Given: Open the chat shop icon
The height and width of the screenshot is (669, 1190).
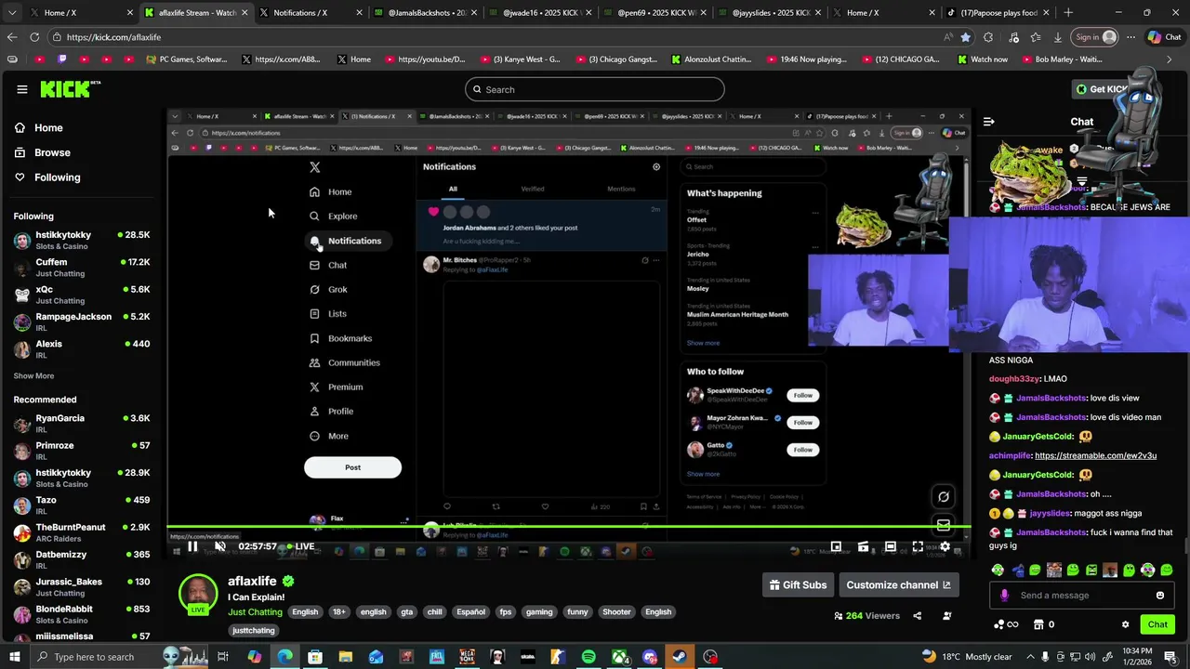Looking at the screenshot, I should pos(1039,624).
